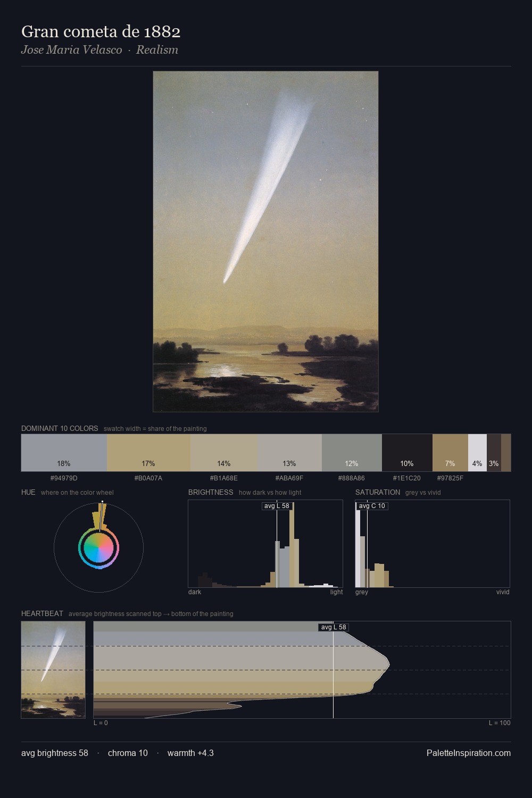Screen dimensions: 532x798
Task: Click the 'avg L 58' marker in heartbeat chart
Action: (x=333, y=627)
